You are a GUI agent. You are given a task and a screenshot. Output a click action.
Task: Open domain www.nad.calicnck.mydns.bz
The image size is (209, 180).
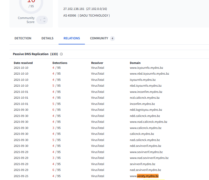pyautogui.click(x=149, y=122)
